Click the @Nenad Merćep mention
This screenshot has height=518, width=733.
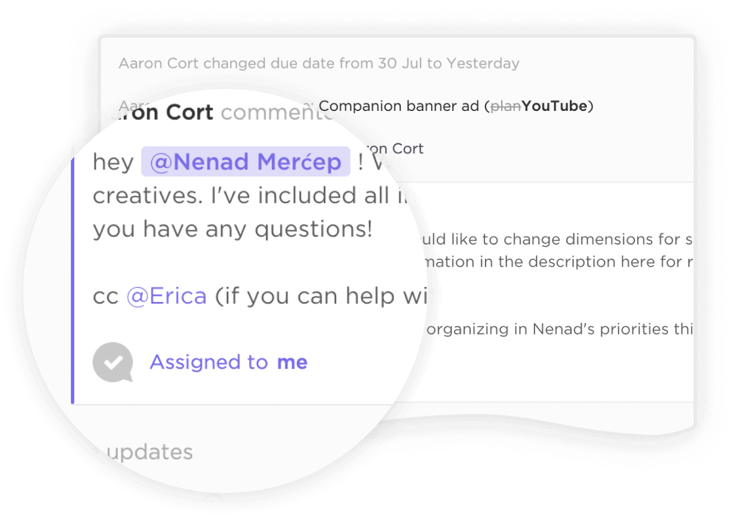coord(245,161)
